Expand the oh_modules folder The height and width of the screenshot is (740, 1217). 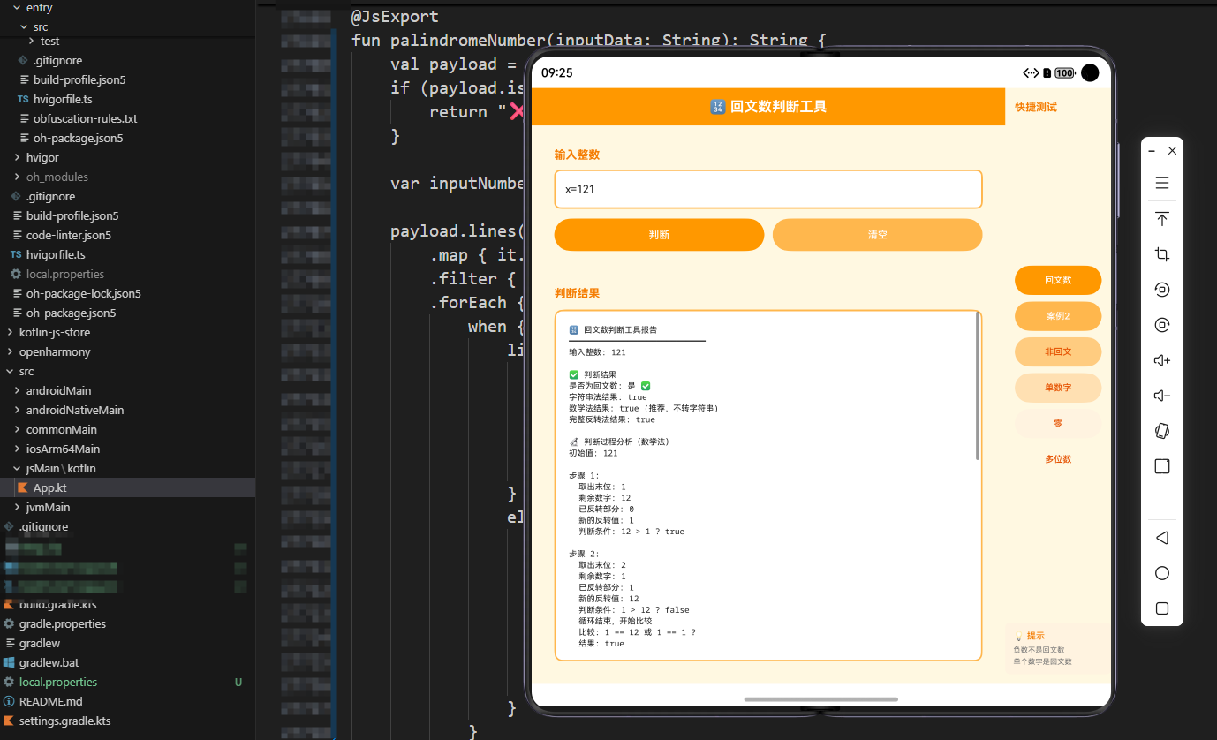coord(18,177)
